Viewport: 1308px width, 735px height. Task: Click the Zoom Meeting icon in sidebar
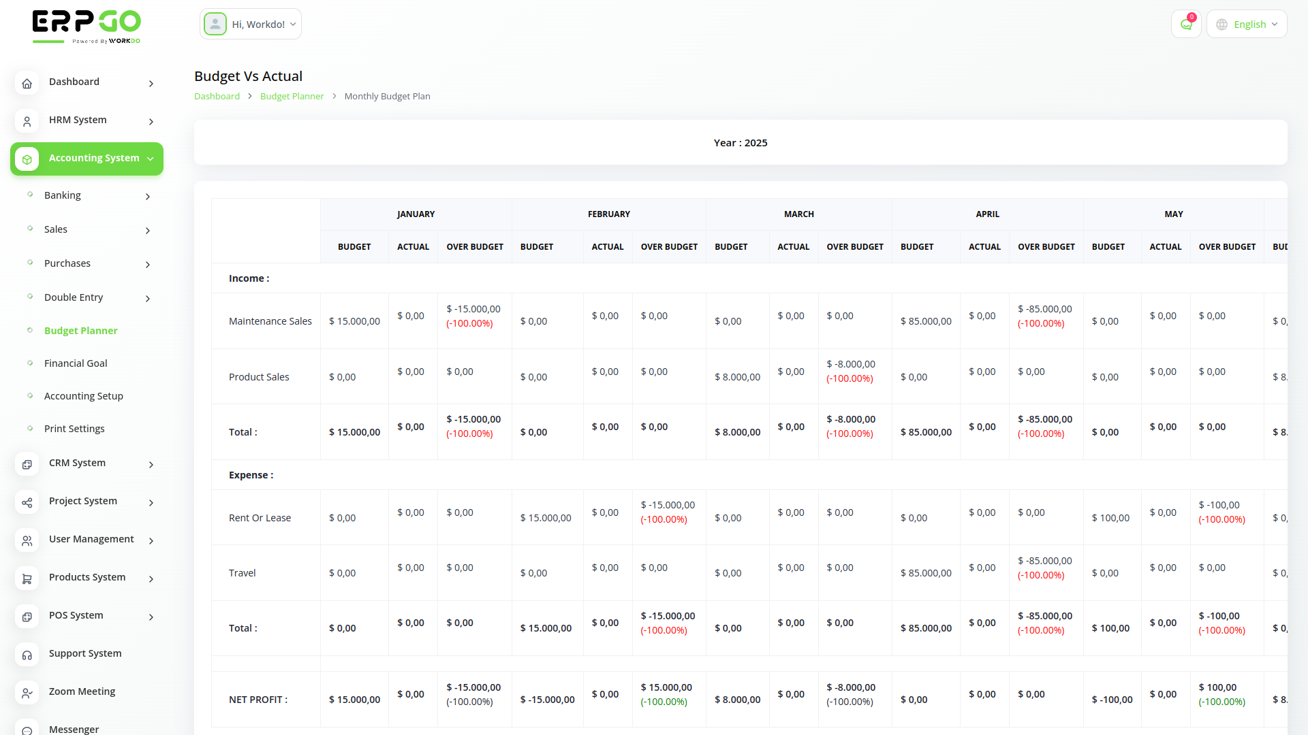(x=27, y=693)
